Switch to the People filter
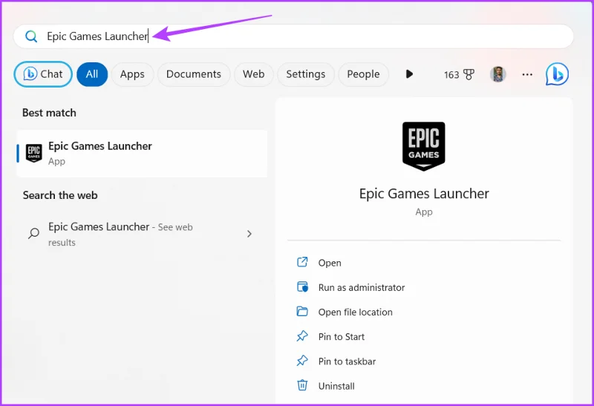 [363, 74]
